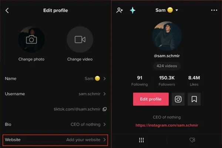This screenshot has width=222, height=148.
Task: Open the Instagram icon button
Action: (x=178, y=99)
